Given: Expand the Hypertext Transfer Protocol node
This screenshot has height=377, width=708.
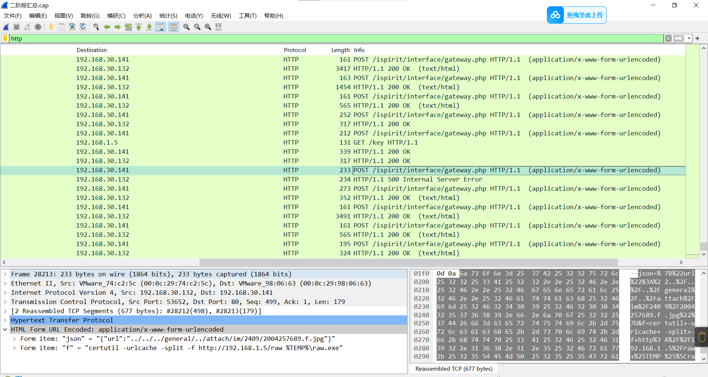Looking at the screenshot, I should click(5, 320).
